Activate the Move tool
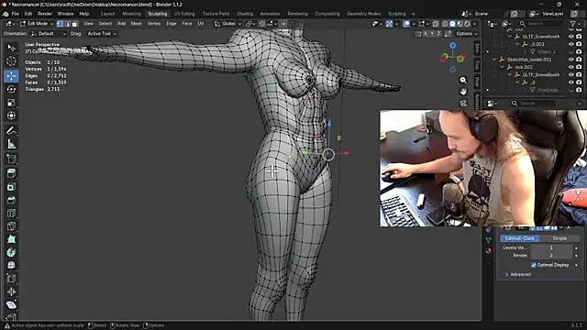This screenshot has width=587, height=330. click(x=11, y=76)
